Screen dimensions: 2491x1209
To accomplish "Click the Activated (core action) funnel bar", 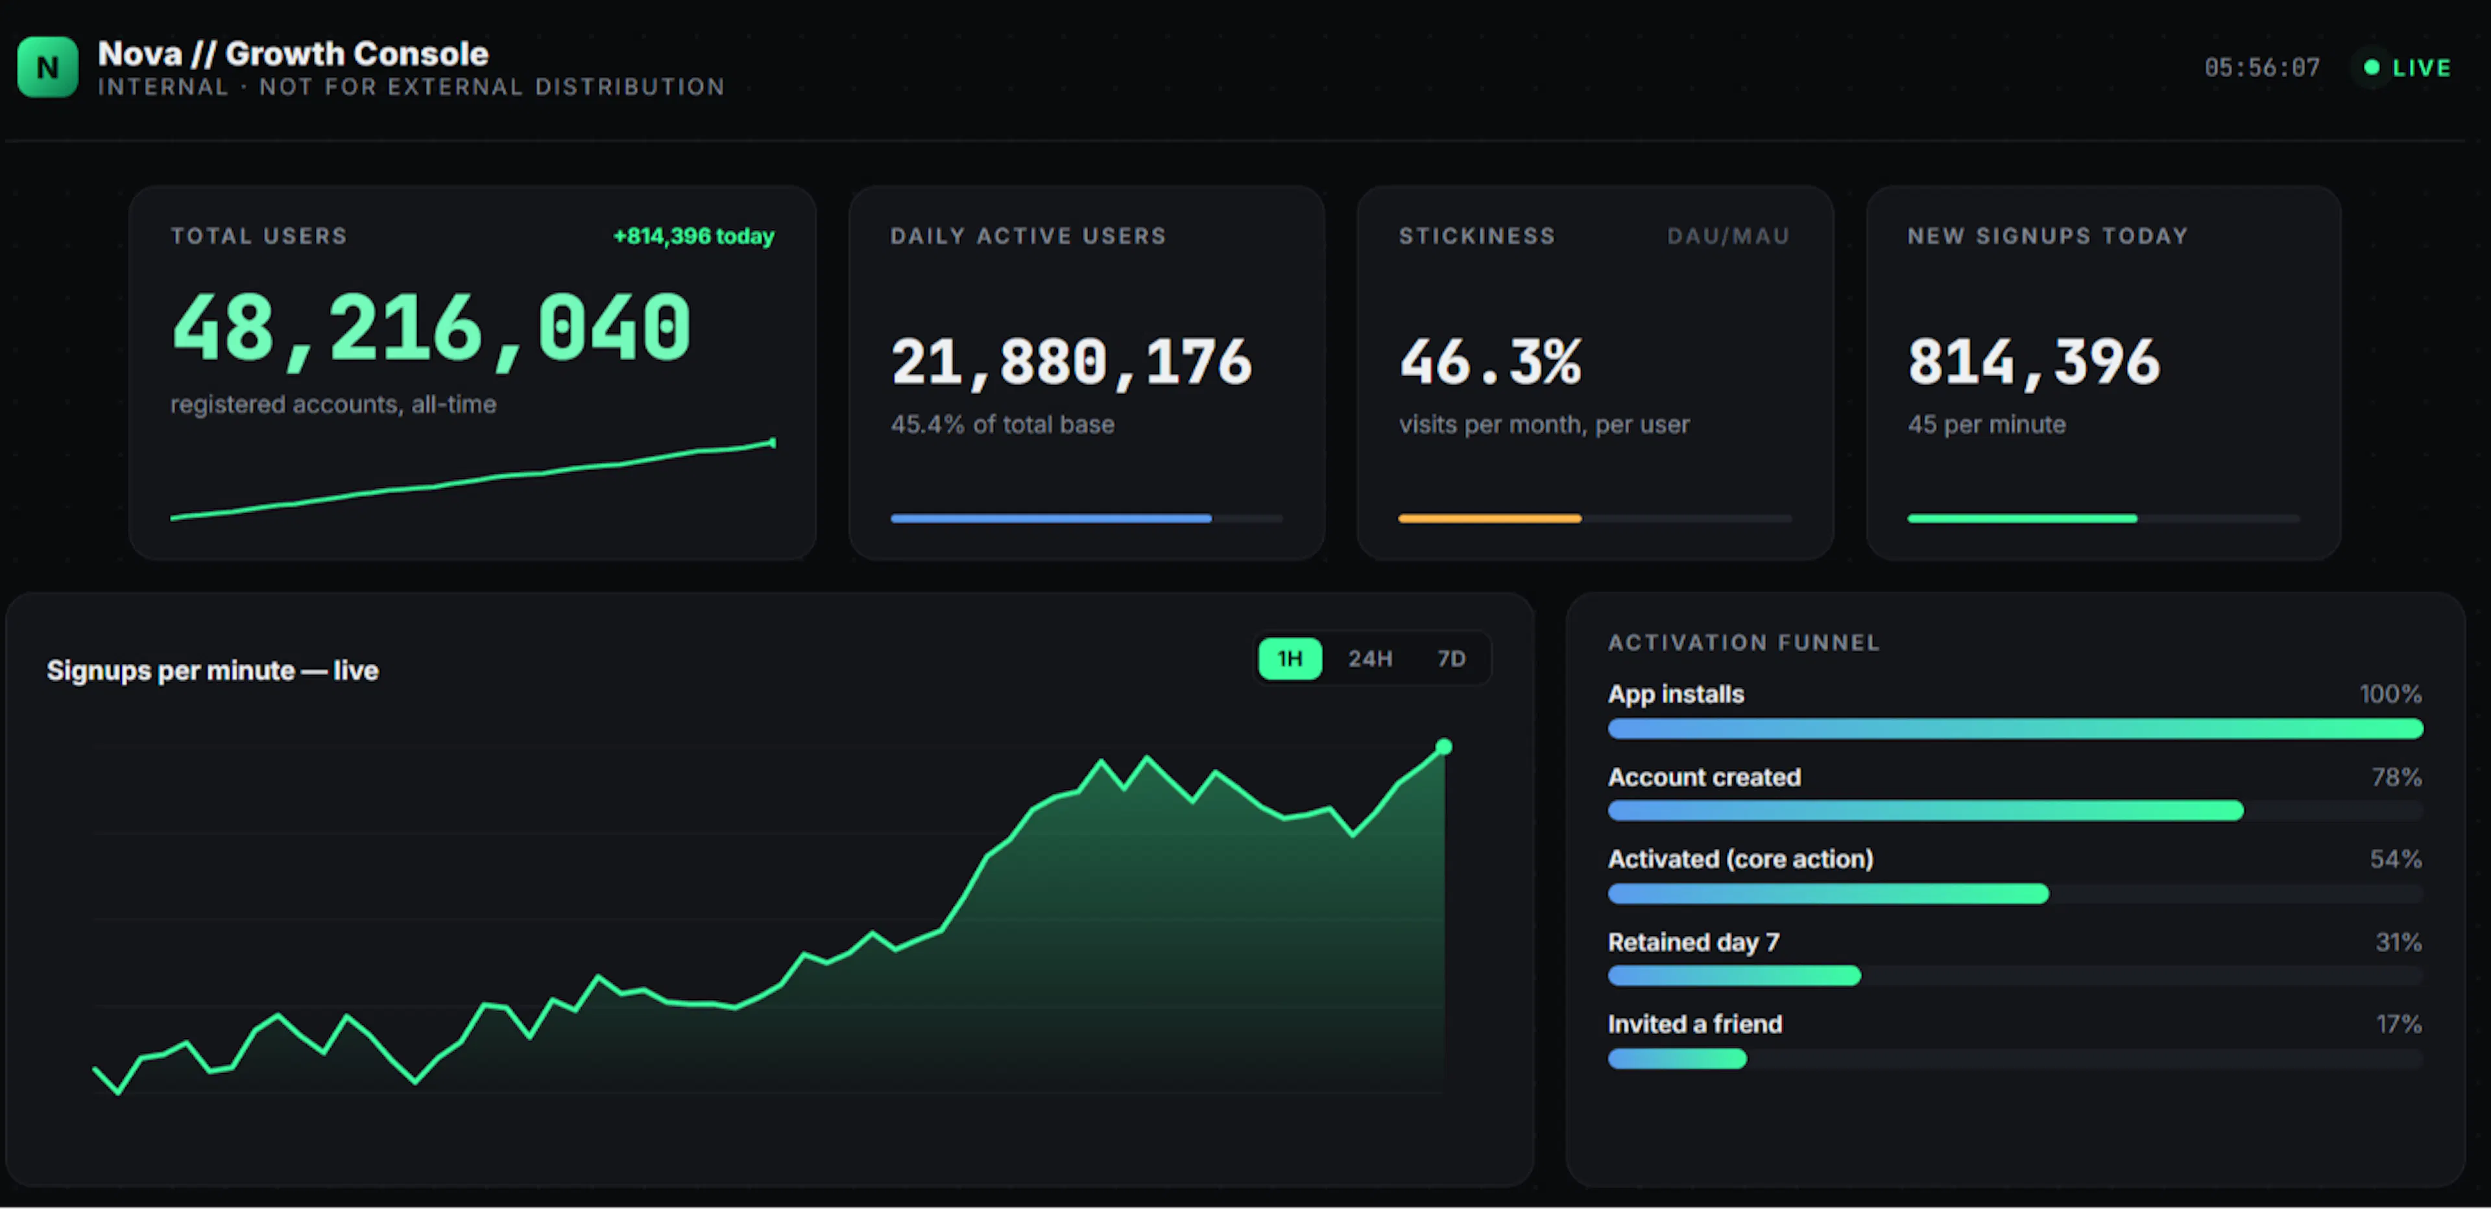I will (2016, 894).
